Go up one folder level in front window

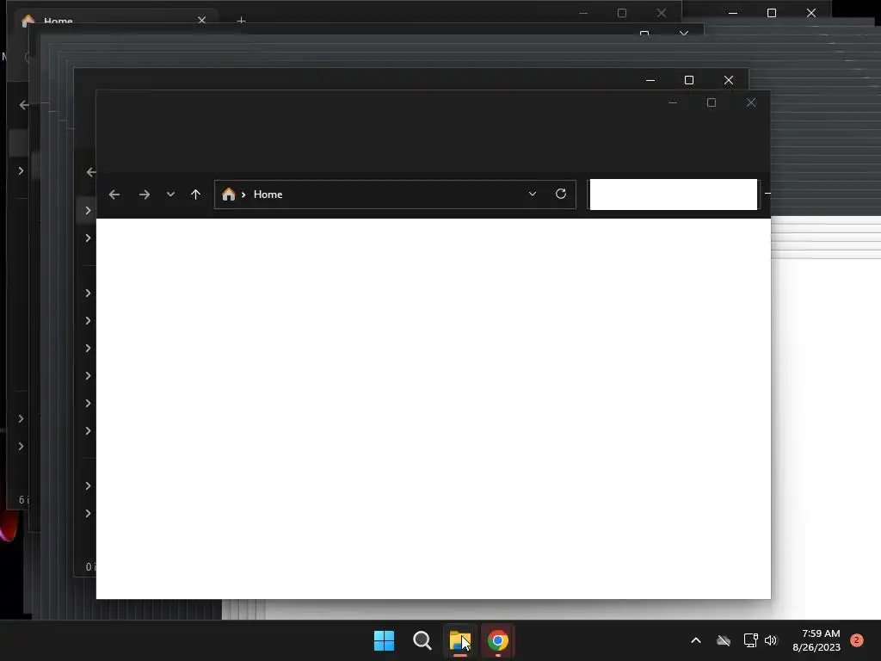pos(195,195)
